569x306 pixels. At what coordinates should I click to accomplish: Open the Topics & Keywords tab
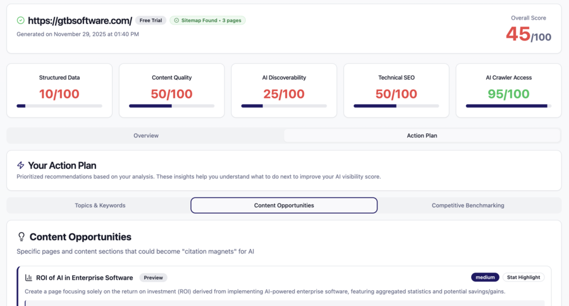(100, 205)
